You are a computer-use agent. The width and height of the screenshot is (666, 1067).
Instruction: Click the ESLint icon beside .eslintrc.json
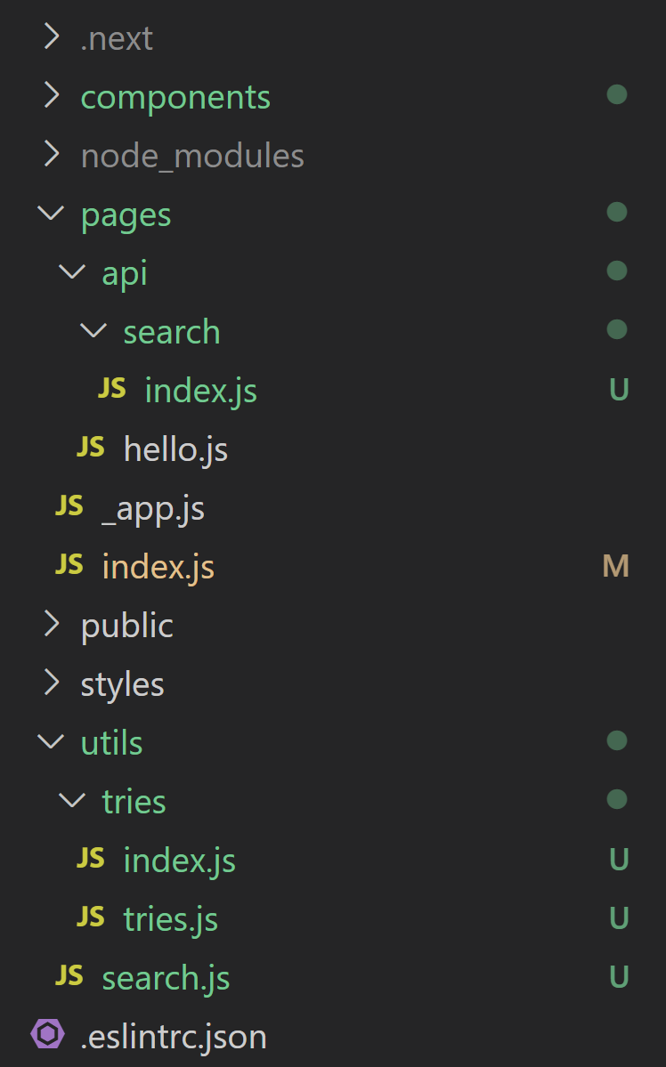48,1034
